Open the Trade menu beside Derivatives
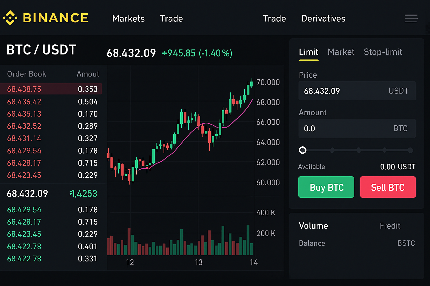 click(x=274, y=19)
